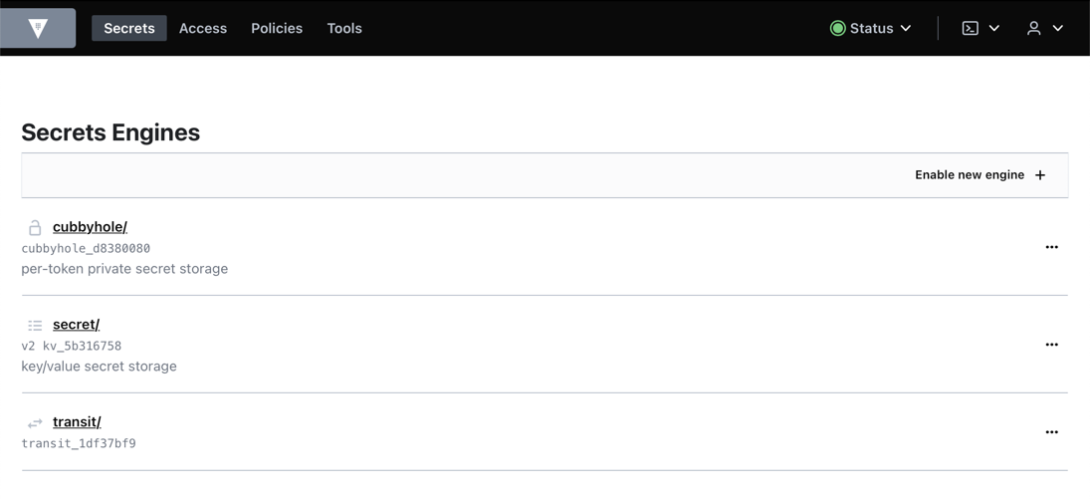
Task: Expand the console dropdown chevron
Action: point(993,28)
